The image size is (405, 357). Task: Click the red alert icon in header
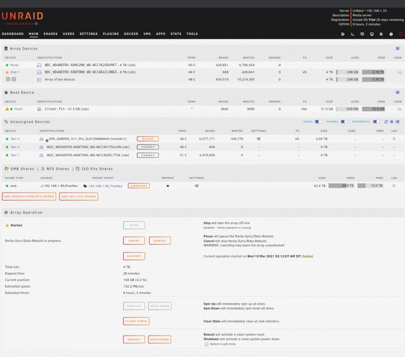pos(401,34)
